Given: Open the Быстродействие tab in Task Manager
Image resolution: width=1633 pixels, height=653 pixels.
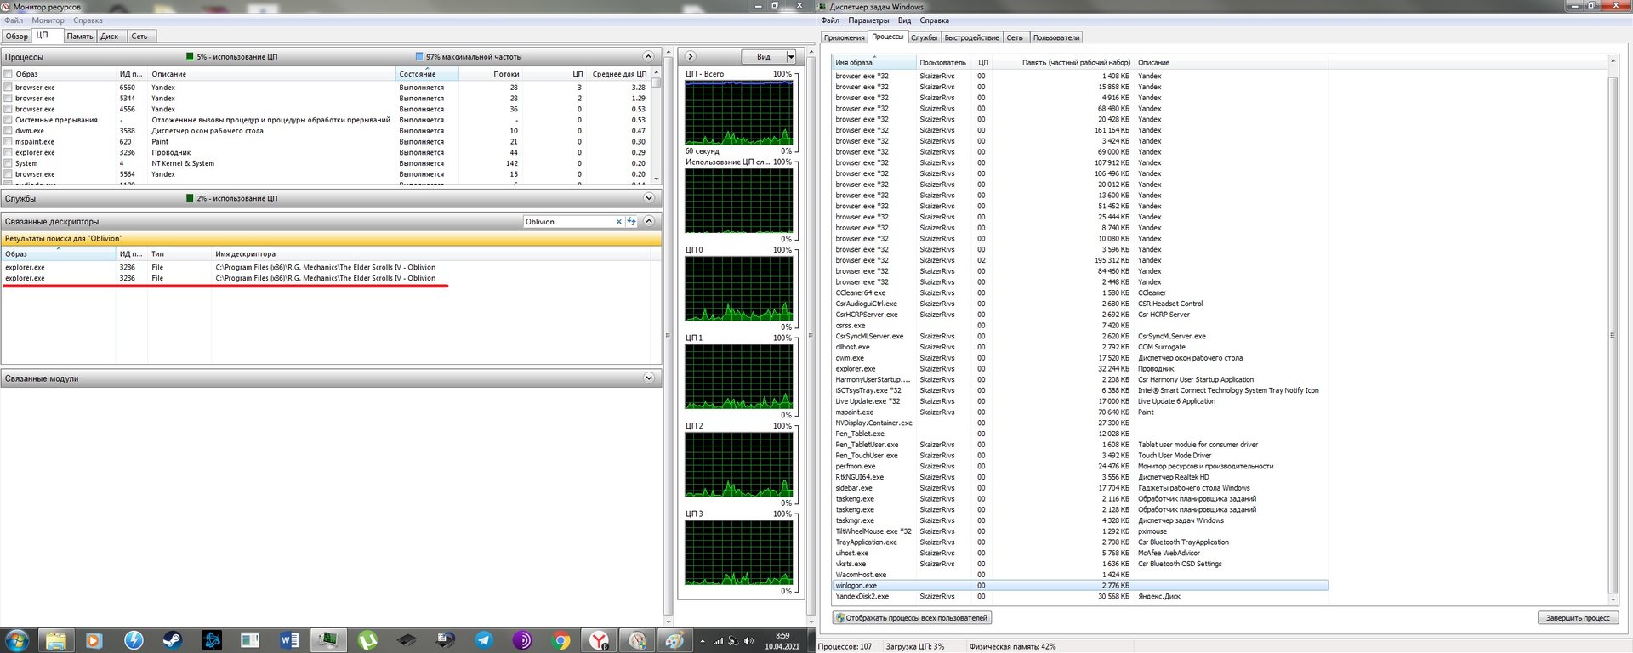Looking at the screenshot, I should point(971,37).
